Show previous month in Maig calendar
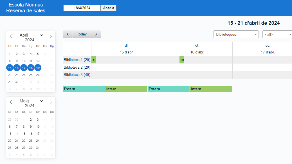Screen dimensions: 292x164 11,102
